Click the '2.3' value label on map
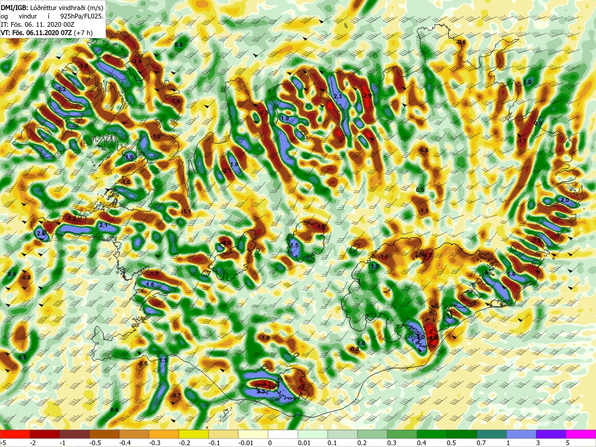This screenshot has width=596, height=447. pos(338,97)
